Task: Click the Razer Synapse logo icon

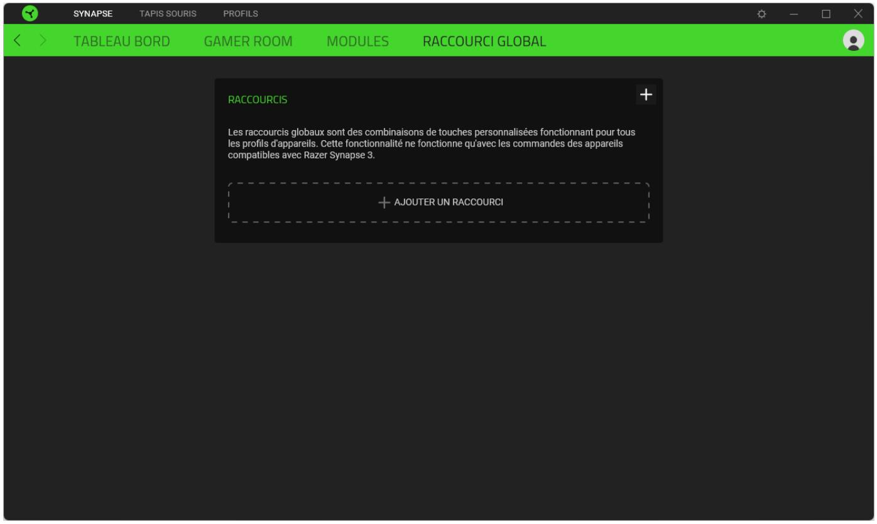Action: (x=29, y=14)
